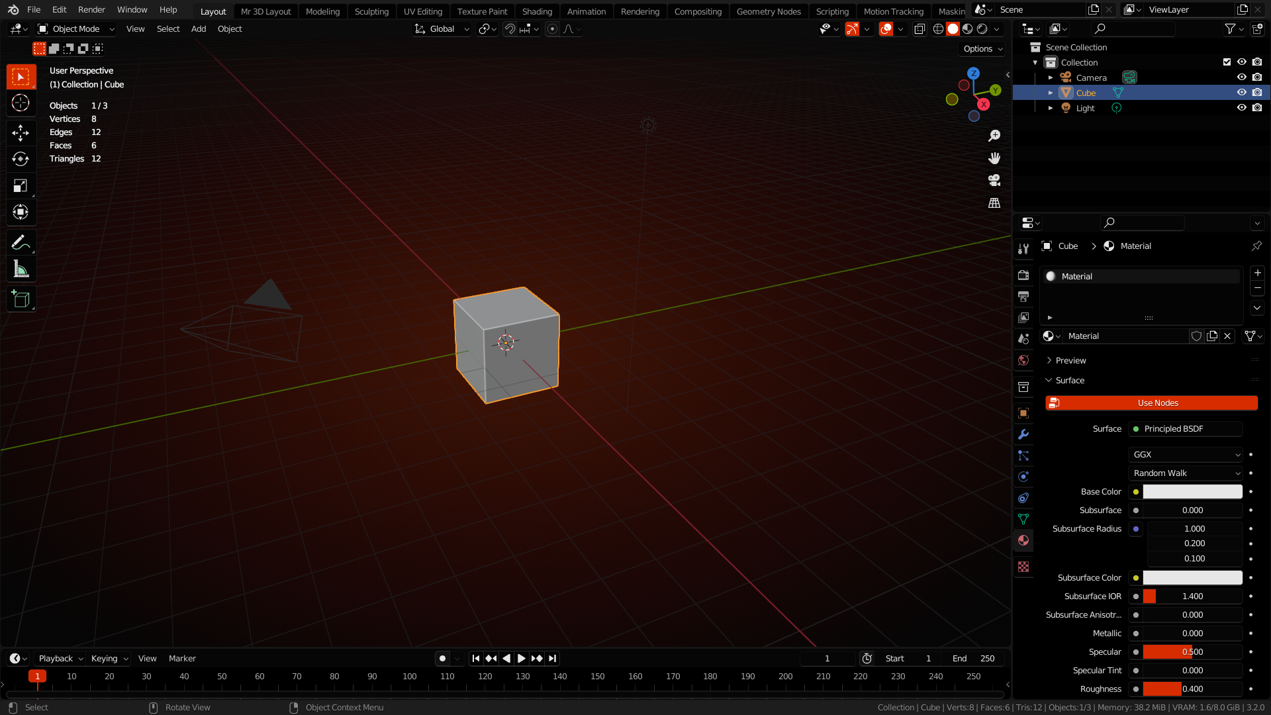This screenshot has height=715, width=1271.
Task: Click the current frame number field
Action: [827, 658]
